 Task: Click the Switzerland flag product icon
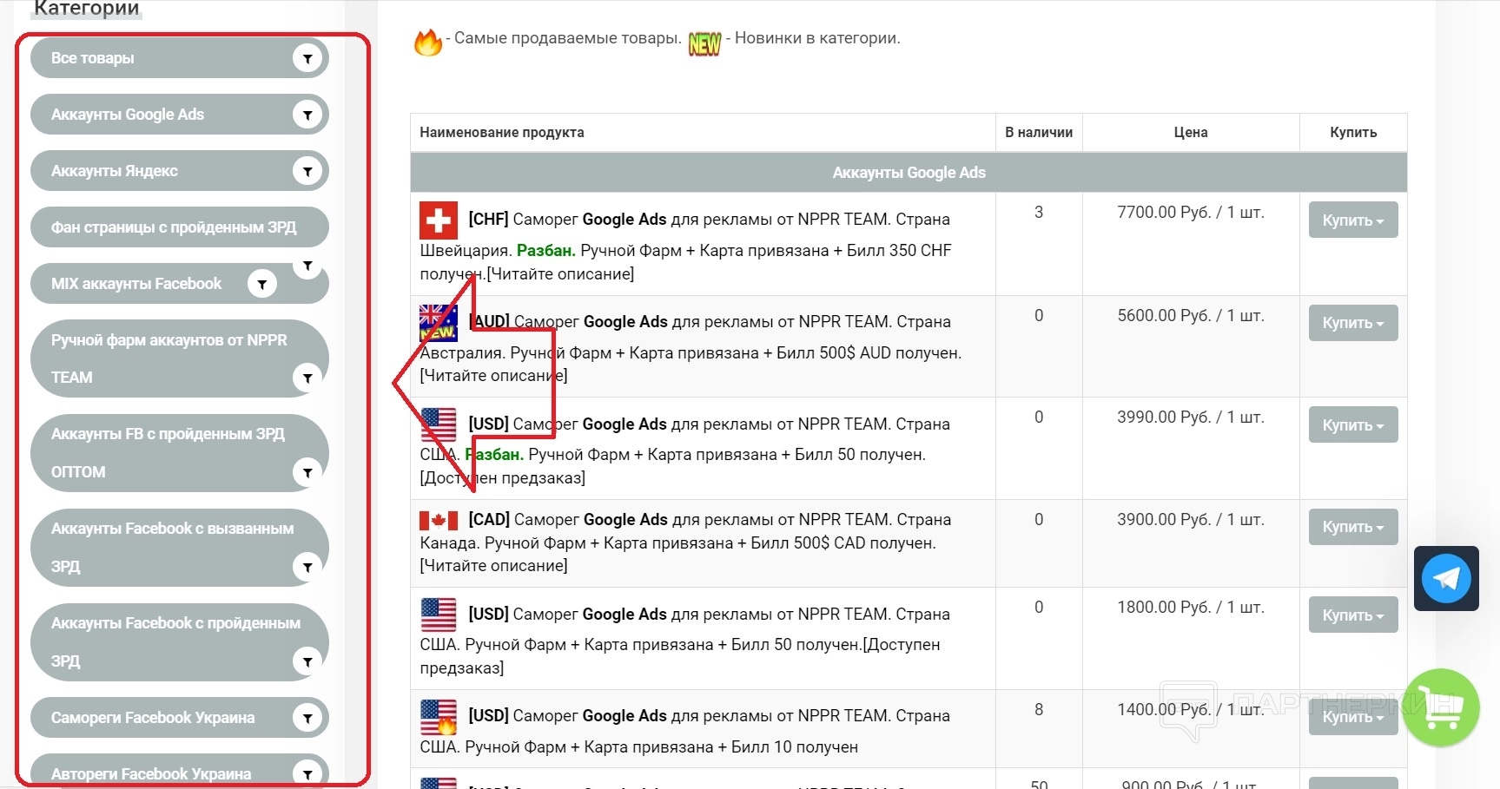(x=439, y=220)
